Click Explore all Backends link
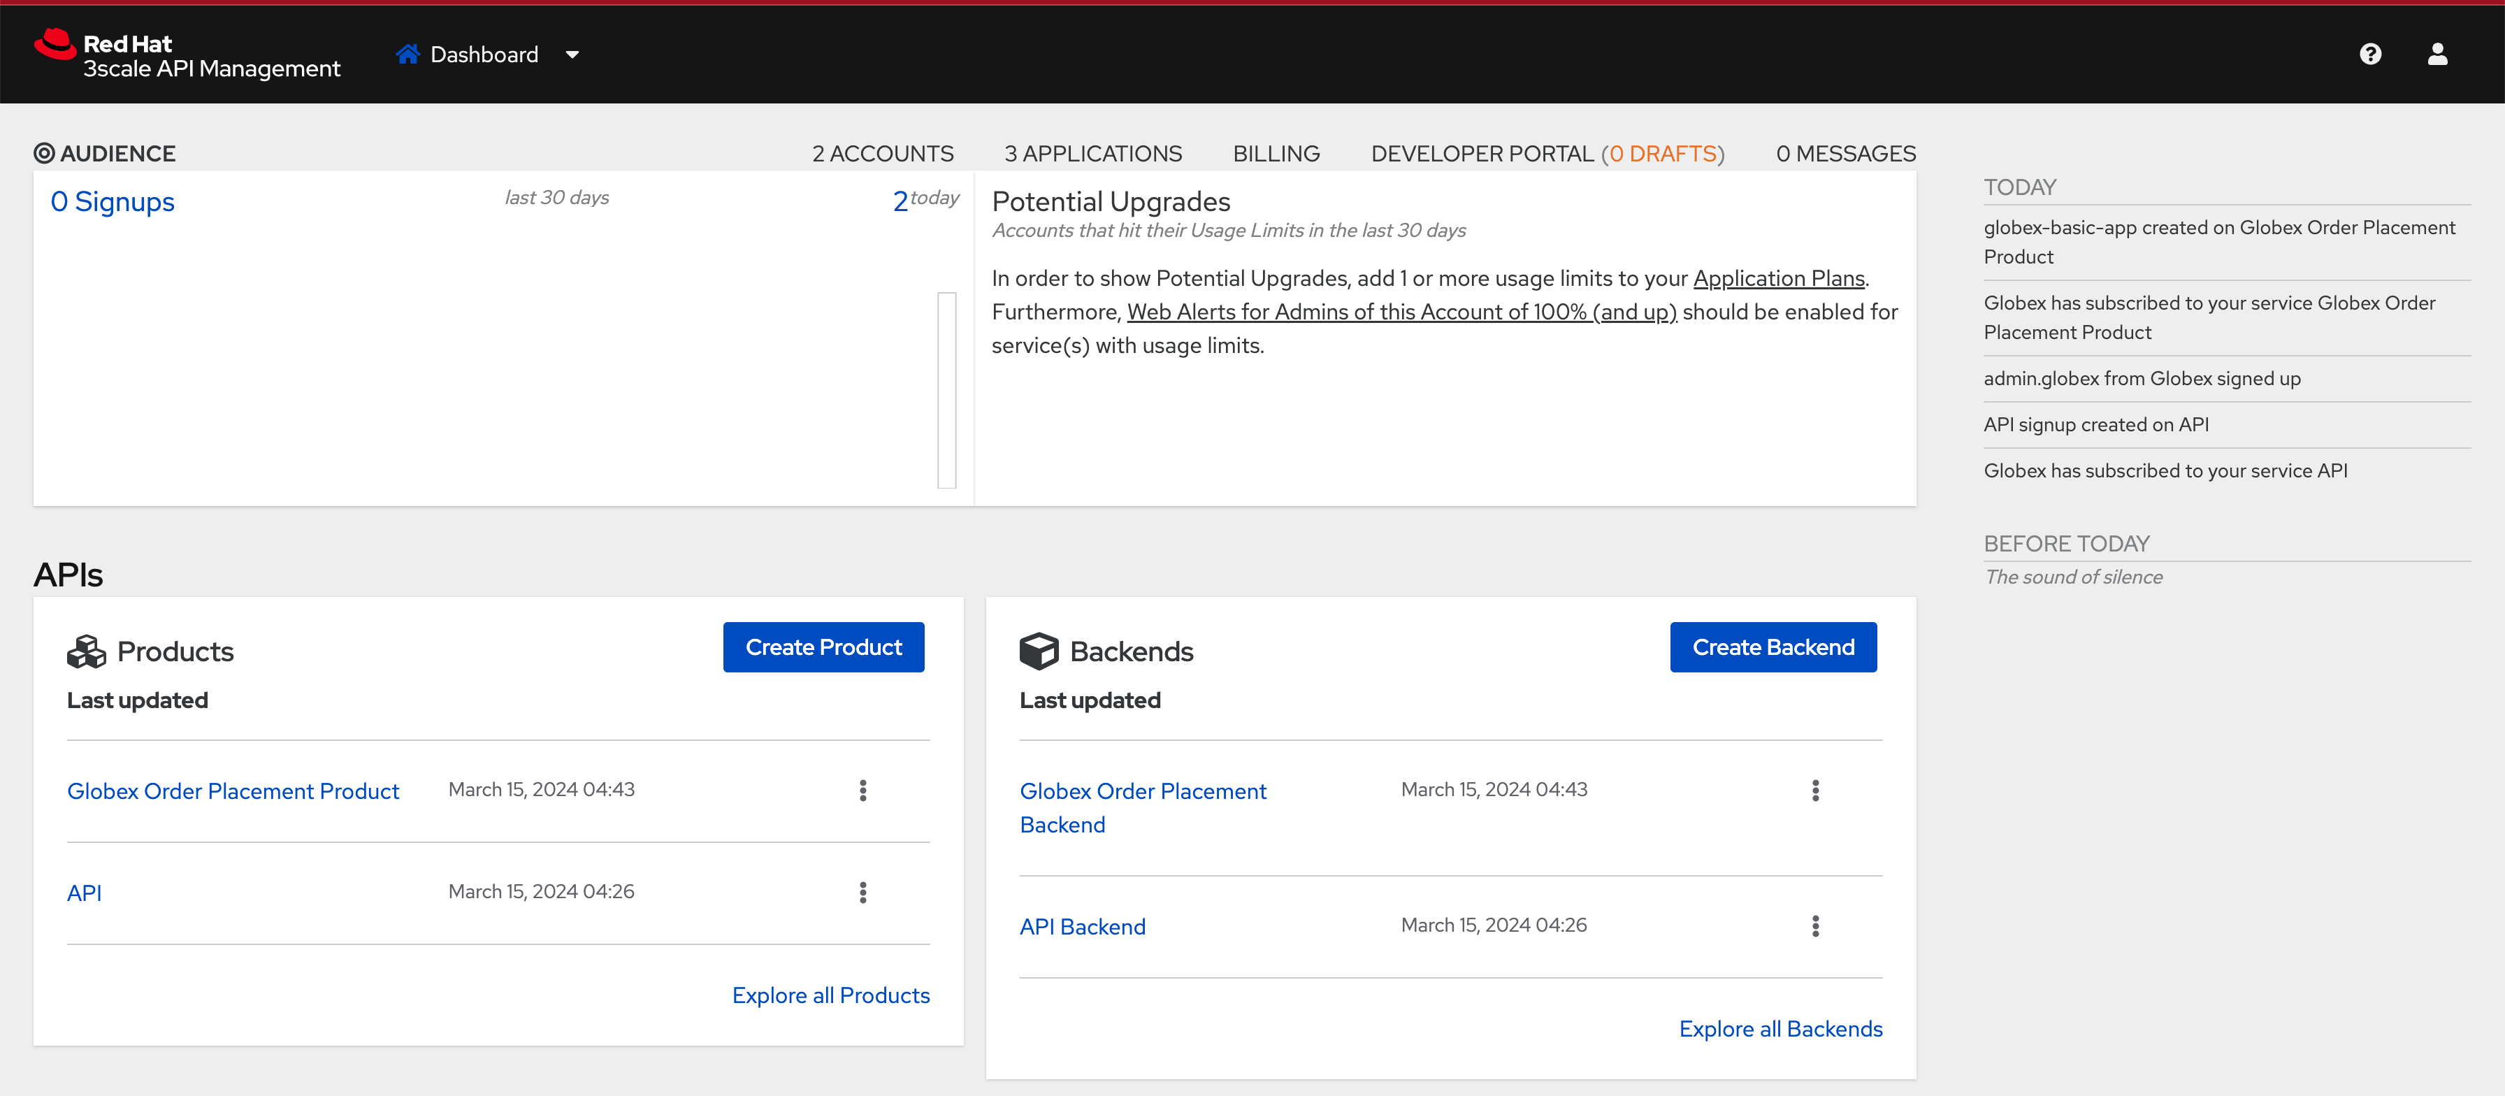The height and width of the screenshot is (1096, 2505). tap(1783, 1029)
